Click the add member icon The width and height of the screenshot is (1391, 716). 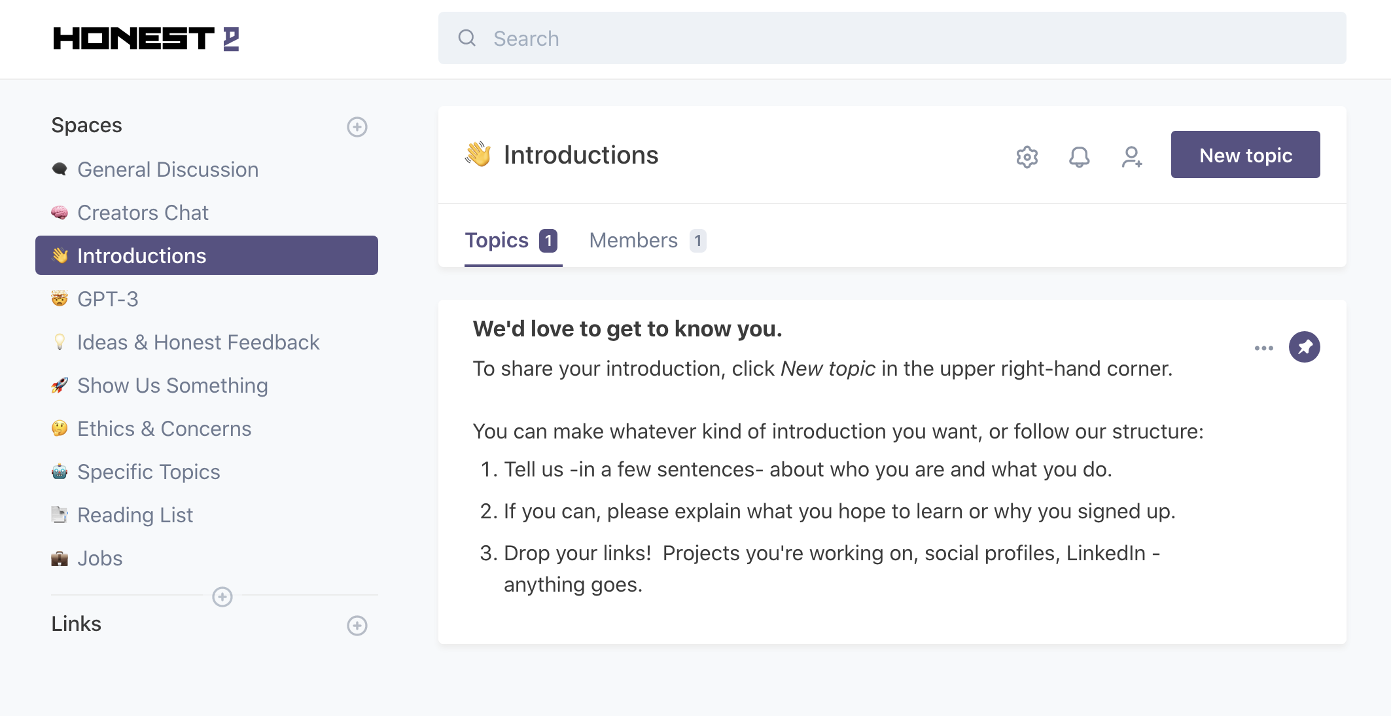point(1132,156)
